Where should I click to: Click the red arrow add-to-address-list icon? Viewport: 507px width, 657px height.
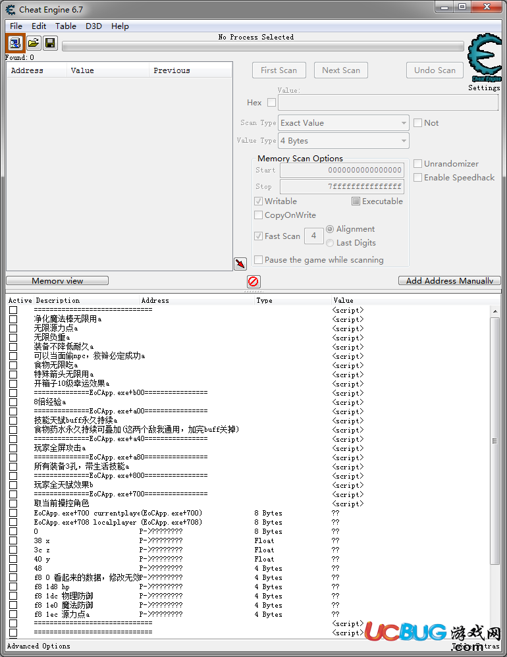pyautogui.click(x=240, y=263)
